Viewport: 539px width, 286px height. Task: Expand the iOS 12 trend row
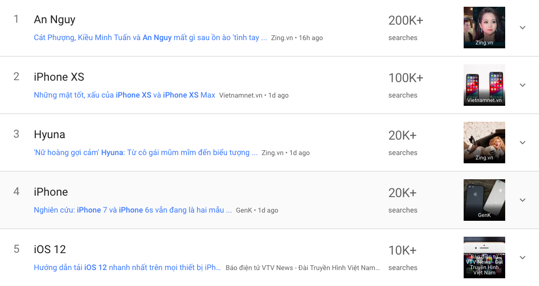point(522,257)
